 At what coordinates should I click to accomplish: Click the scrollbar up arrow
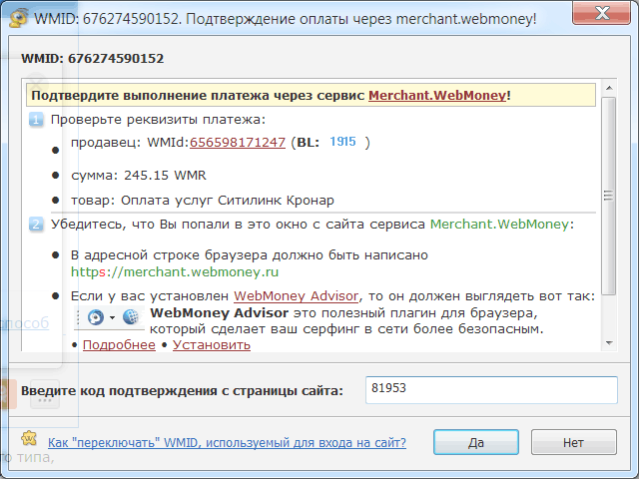[609, 88]
